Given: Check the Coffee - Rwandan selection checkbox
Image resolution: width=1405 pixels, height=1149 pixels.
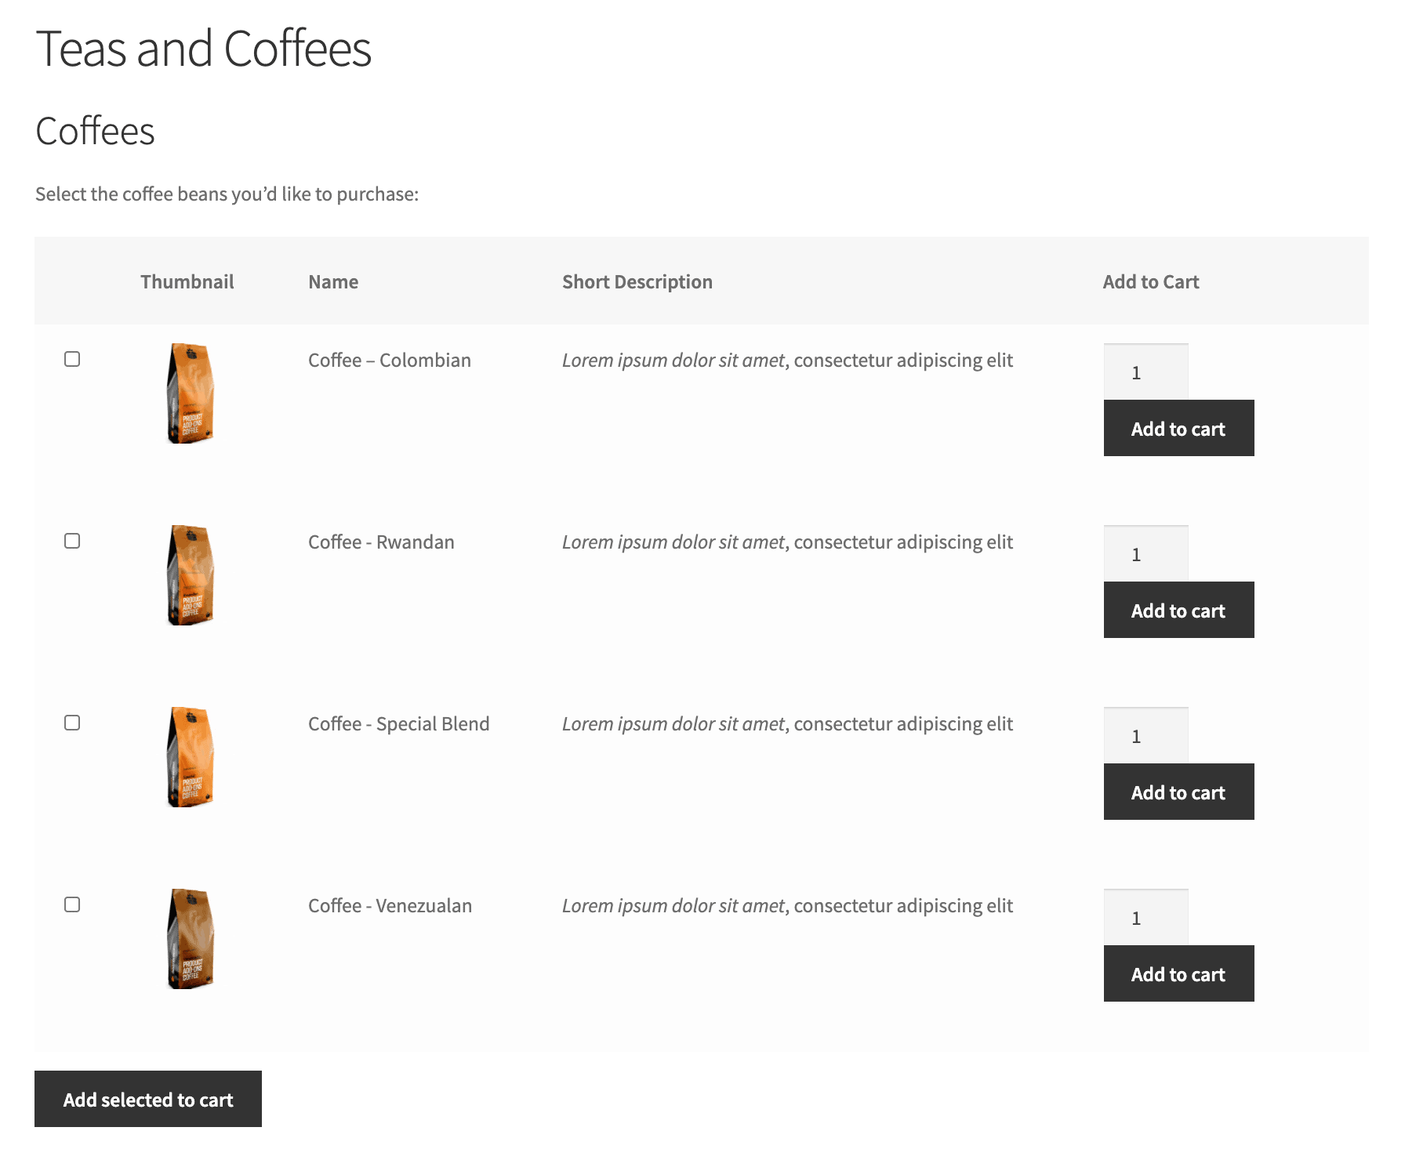Looking at the screenshot, I should tap(73, 541).
